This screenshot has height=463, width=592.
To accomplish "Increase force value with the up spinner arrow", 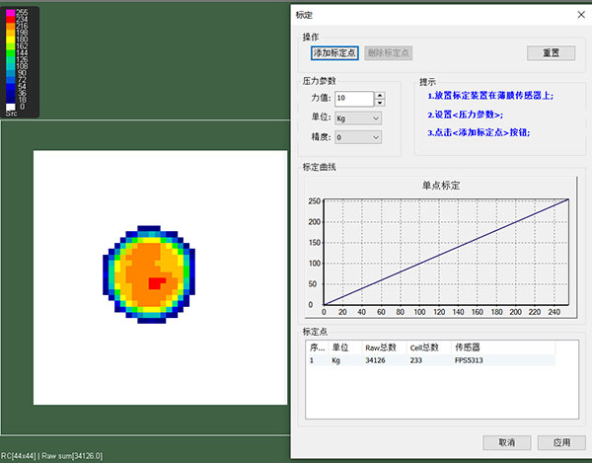I will click(380, 95).
